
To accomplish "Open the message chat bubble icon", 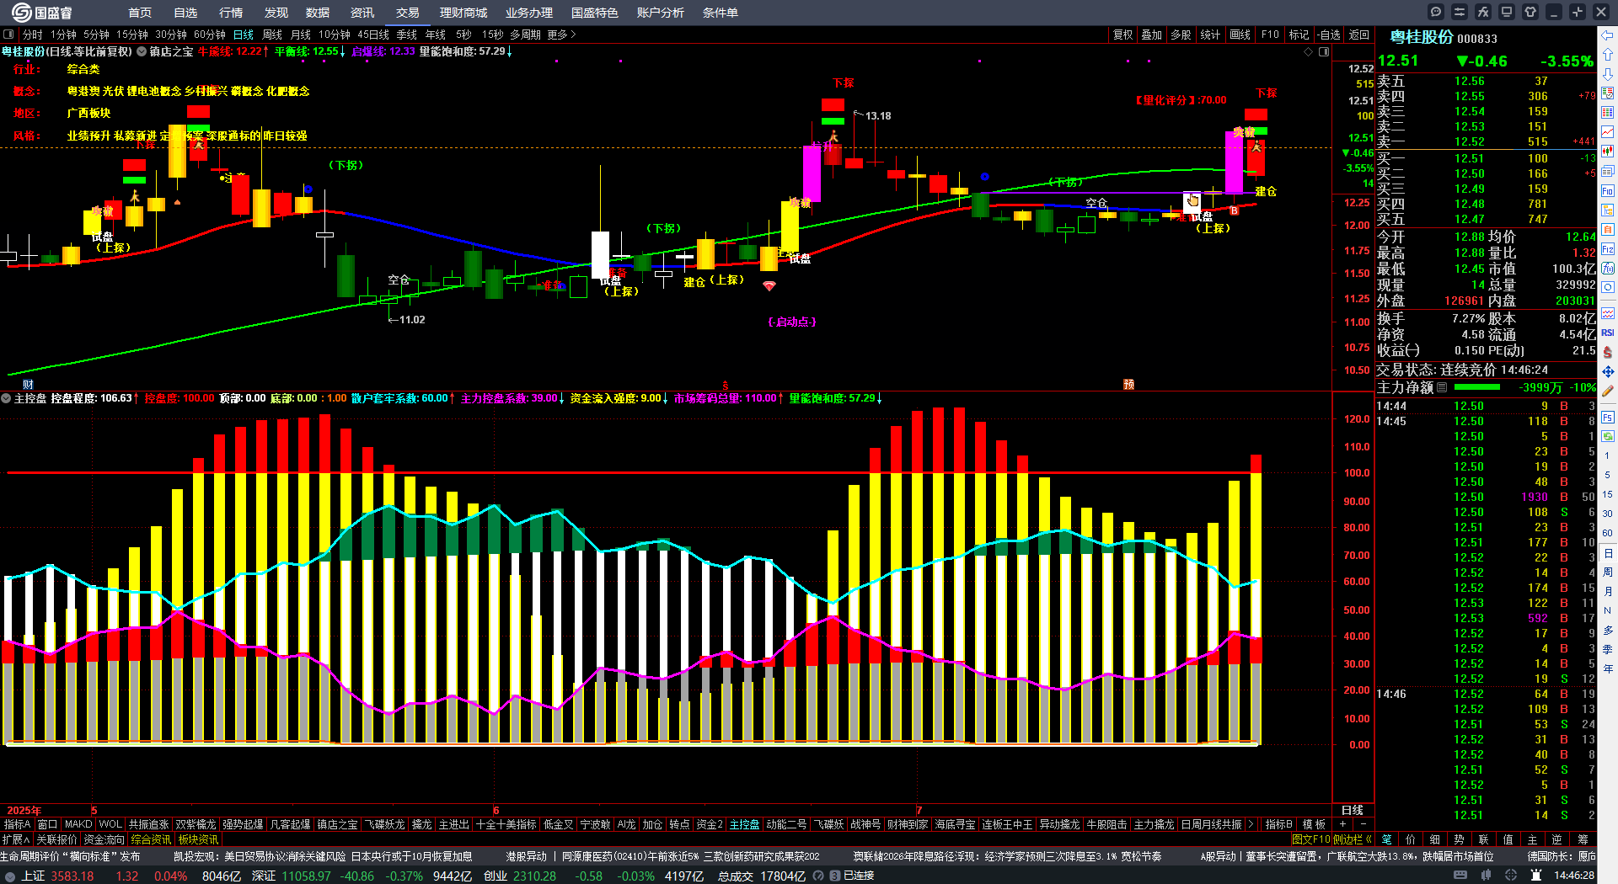I will 1436,12.
